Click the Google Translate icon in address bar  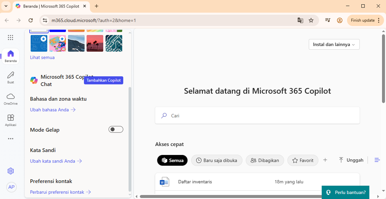(x=300, y=20)
